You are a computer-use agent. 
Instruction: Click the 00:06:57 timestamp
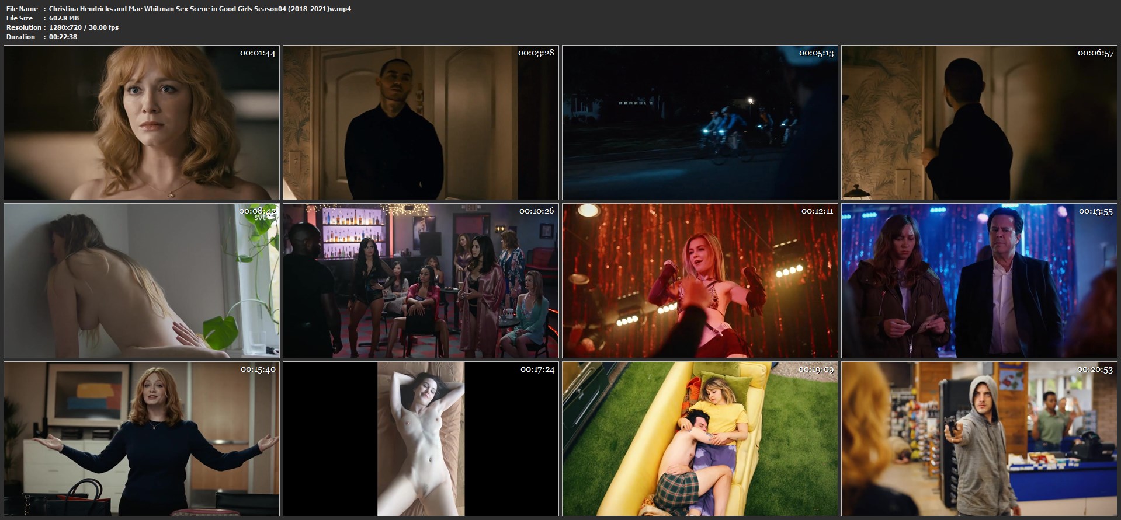pyautogui.click(x=1095, y=53)
